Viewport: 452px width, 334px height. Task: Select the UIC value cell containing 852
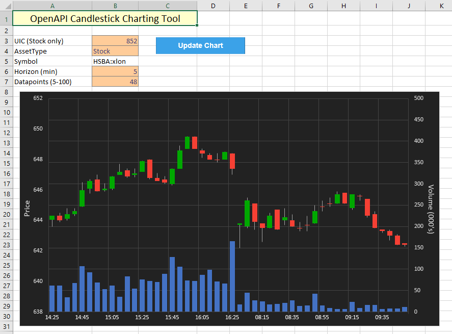[x=115, y=41]
